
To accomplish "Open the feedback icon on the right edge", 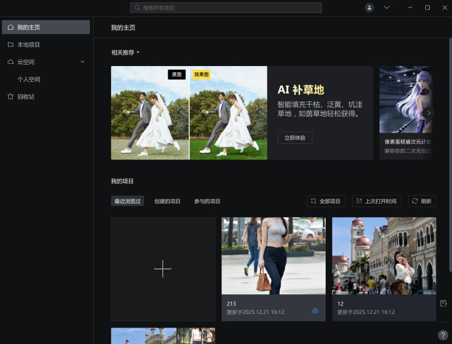I will (444, 303).
